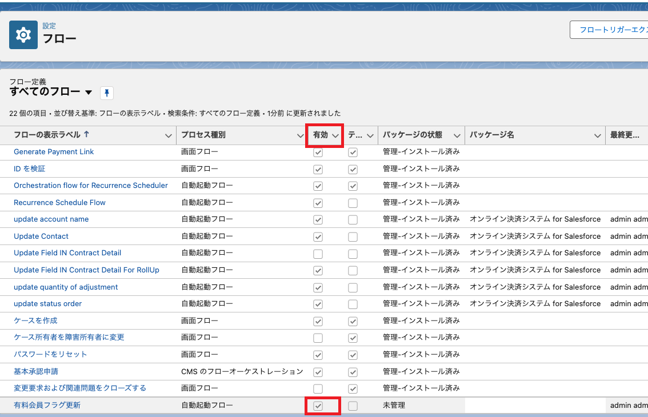The width and height of the screenshot is (648, 417).
Task: Click template checkbox for 有料会員フラグ更新
Action: (x=353, y=406)
